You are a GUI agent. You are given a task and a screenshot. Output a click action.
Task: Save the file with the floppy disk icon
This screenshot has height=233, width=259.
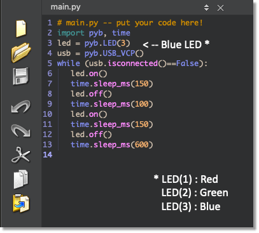coord(20,76)
